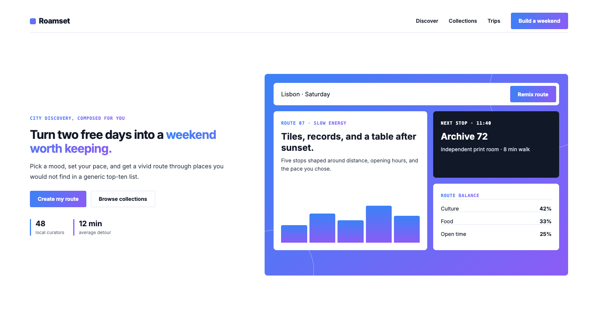Image resolution: width=598 pixels, height=336 pixels.
Task: Click the 'Turn two free days' headline
Action: click(123, 141)
